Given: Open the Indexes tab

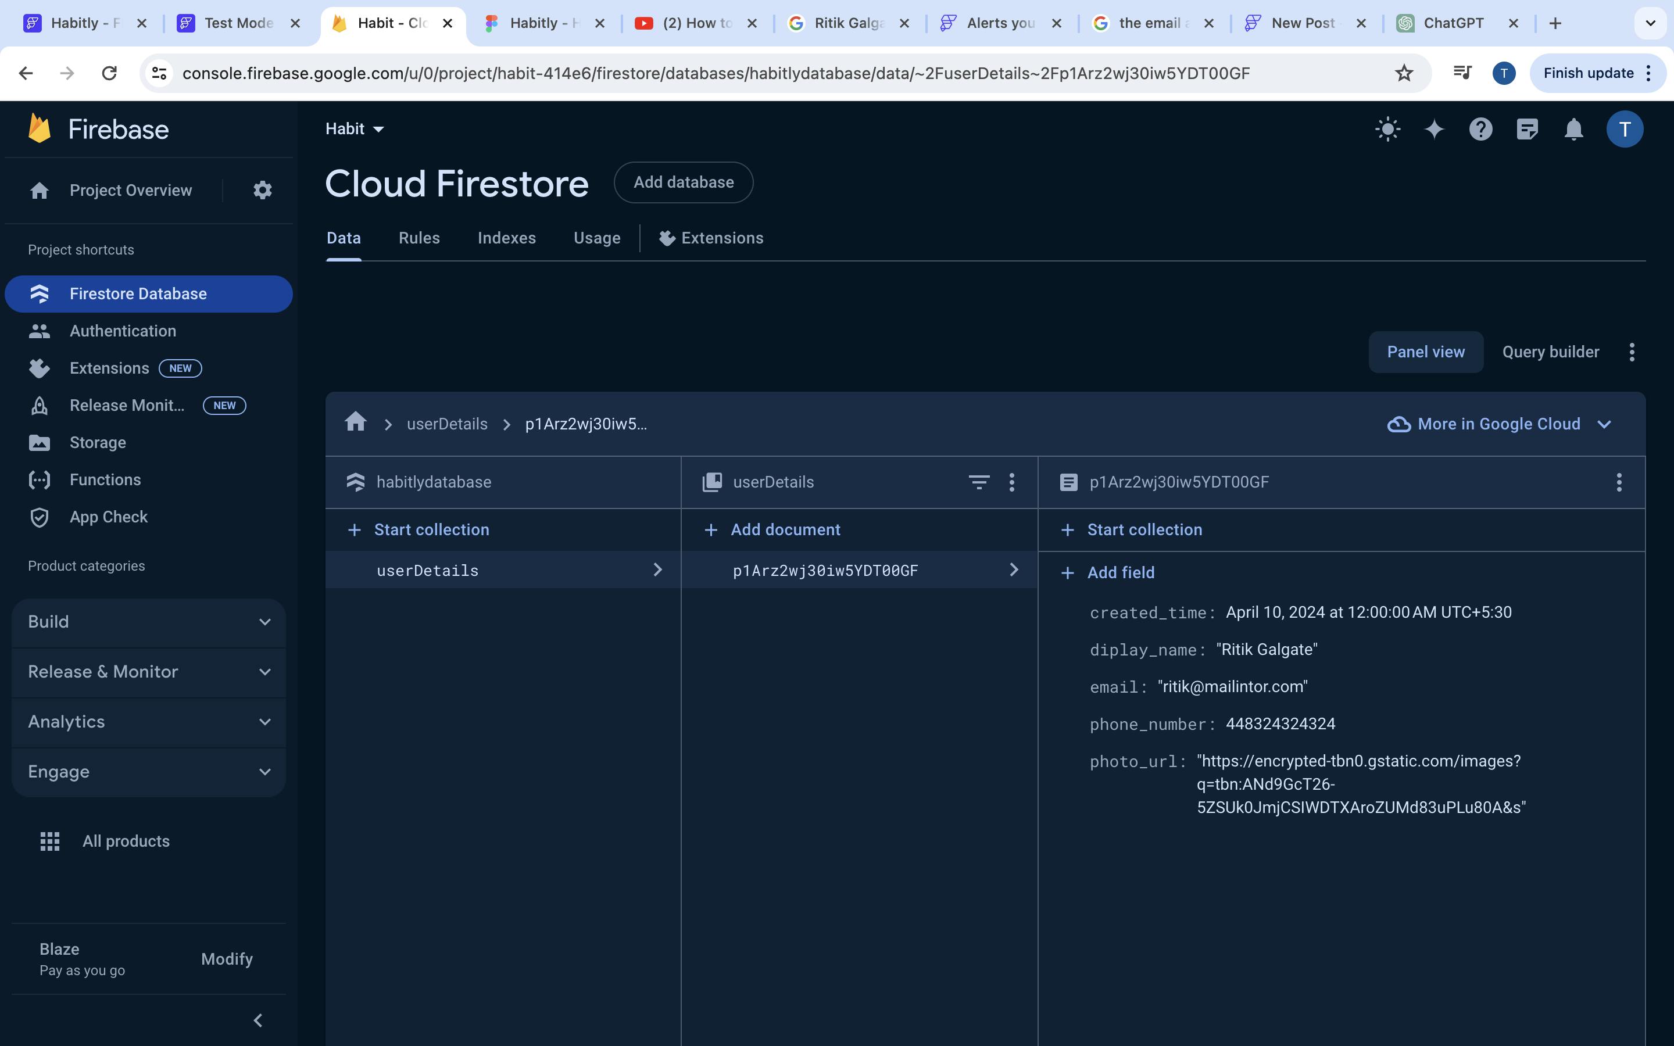Looking at the screenshot, I should [506, 238].
